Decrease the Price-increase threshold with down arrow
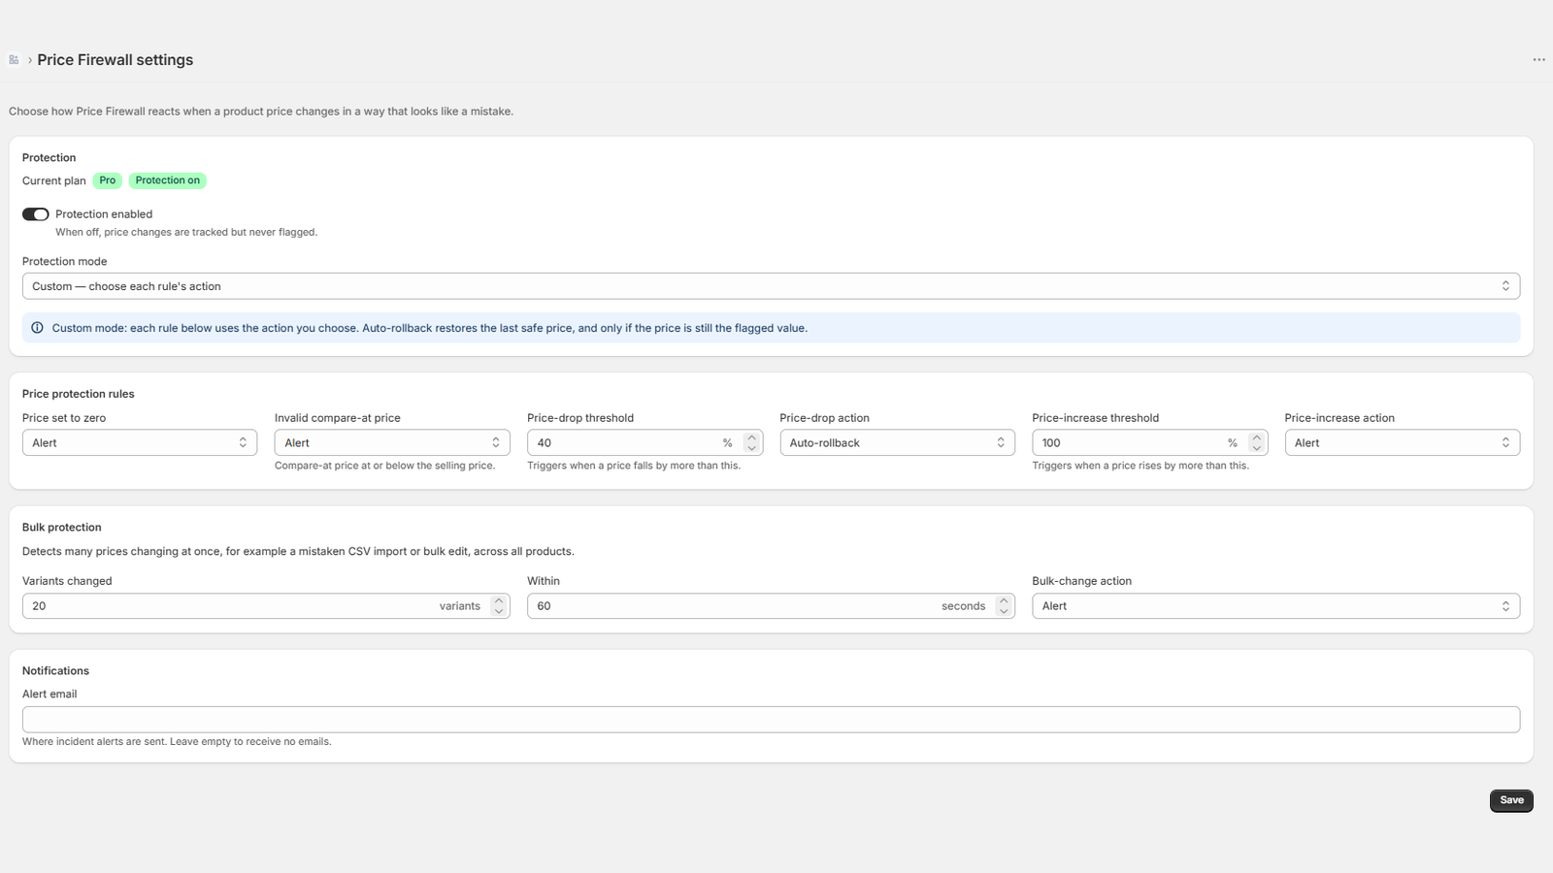This screenshot has height=873, width=1553. pyautogui.click(x=1257, y=448)
